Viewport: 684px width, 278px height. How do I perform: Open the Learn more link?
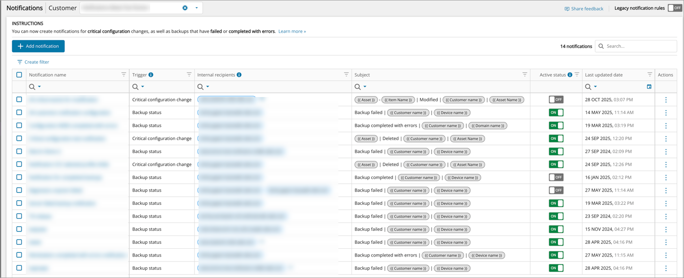point(292,31)
